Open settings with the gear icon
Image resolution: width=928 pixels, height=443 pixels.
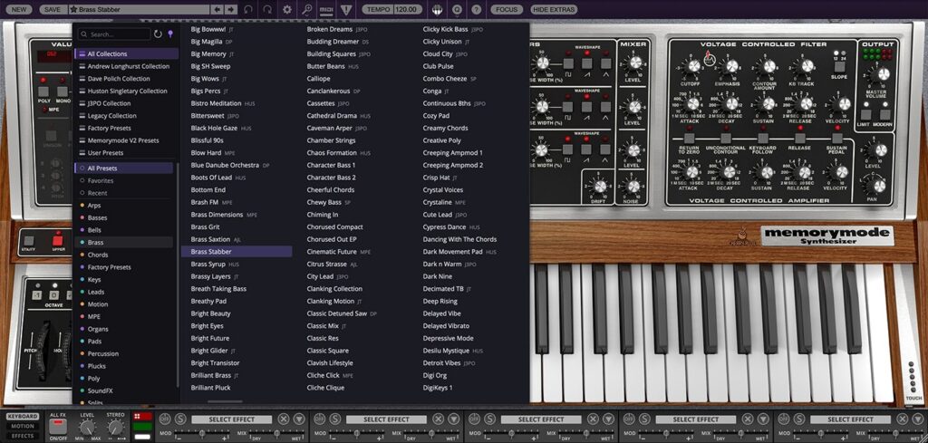click(287, 9)
